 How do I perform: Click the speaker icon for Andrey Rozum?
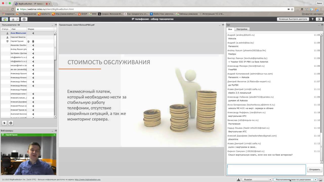(33, 49)
